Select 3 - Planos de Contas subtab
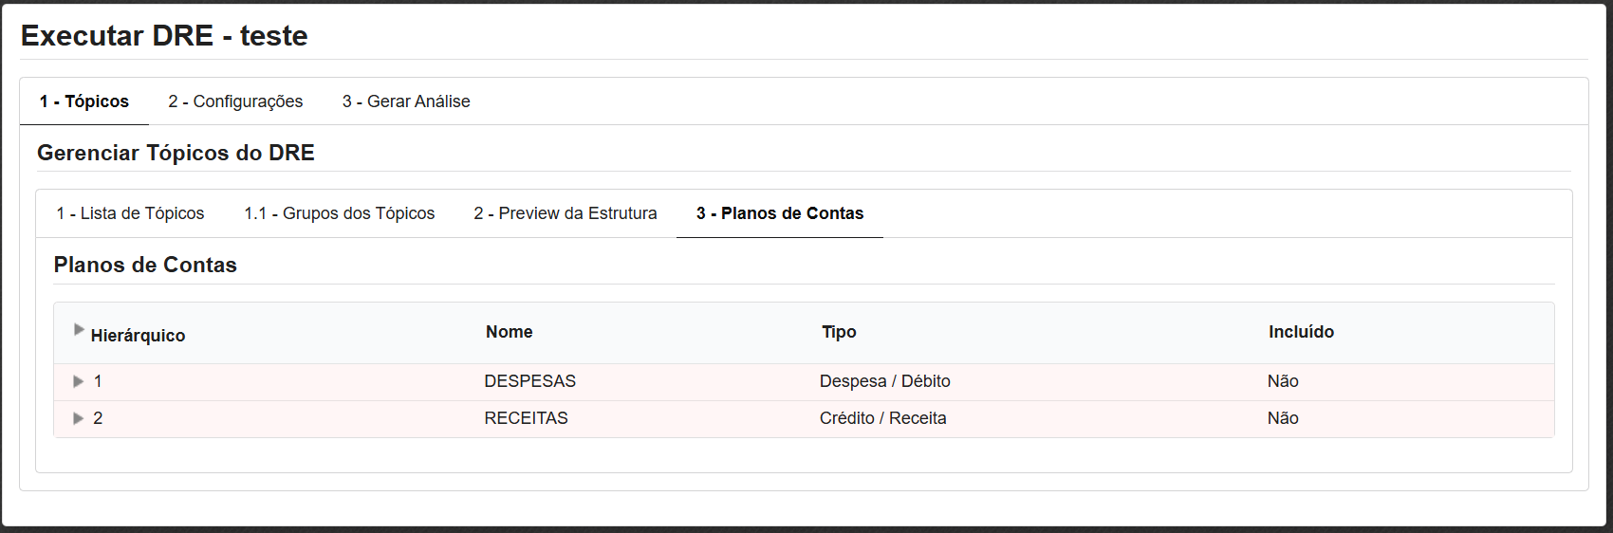 point(780,213)
